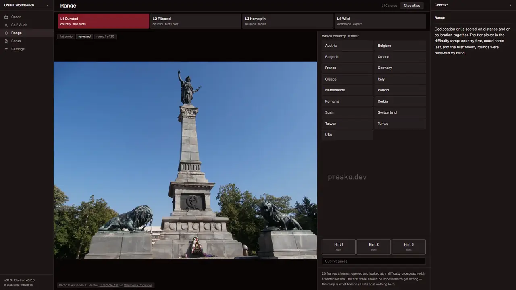Image resolution: width=516 pixels, height=290 pixels.
Task: Click the monument photo
Action: point(185,160)
